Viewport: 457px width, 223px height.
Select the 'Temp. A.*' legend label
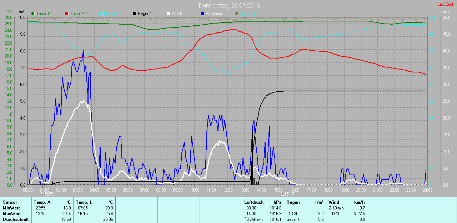point(78,14)
